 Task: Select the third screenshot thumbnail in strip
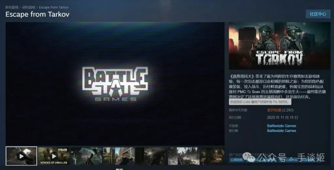(x=86, y=156)
